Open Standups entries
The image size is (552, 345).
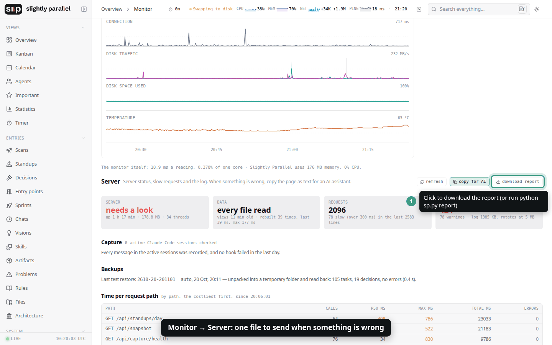point(46,164)
